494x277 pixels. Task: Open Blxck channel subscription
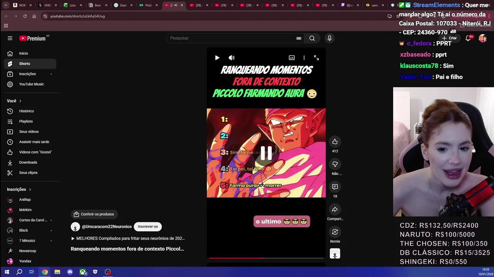[x=30, y=230]
